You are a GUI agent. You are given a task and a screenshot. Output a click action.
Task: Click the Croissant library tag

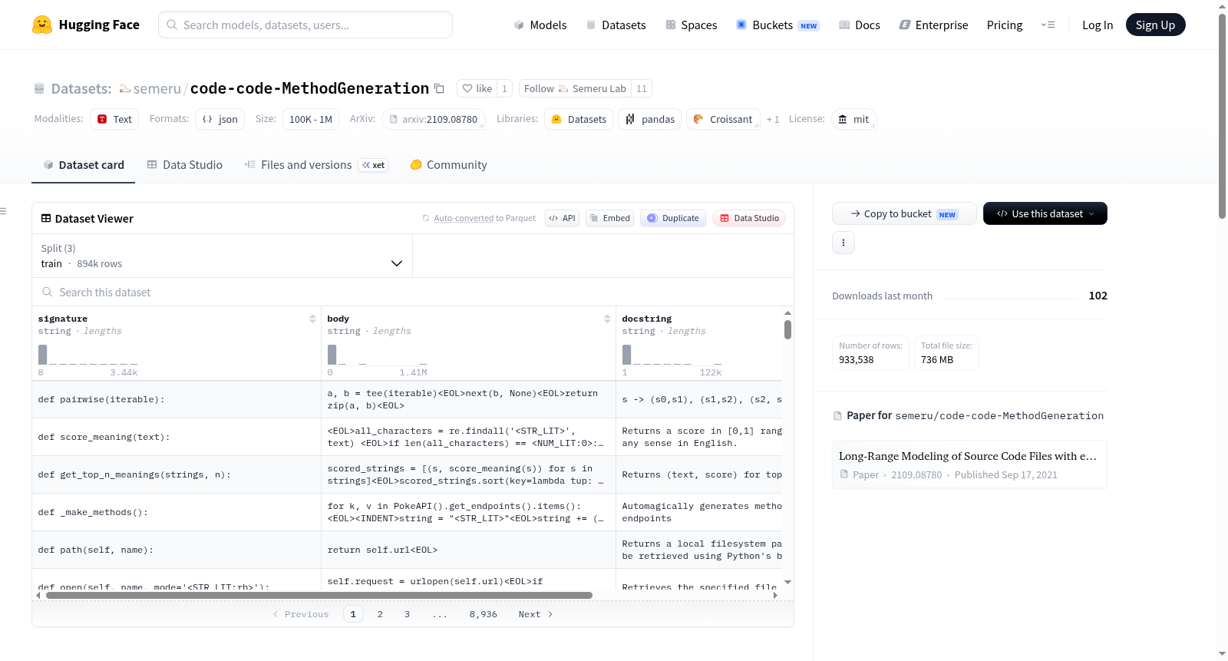click(x=723, y=119)
